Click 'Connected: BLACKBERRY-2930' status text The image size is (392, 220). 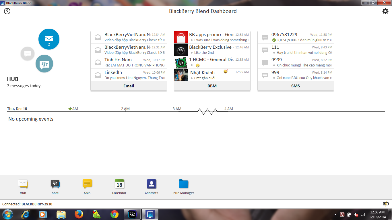point(27,204)
